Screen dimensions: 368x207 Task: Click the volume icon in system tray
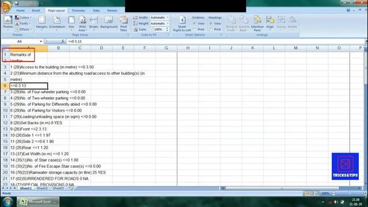coord(336,202)
